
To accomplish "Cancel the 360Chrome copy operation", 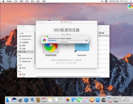I will click(x=86, y=40).
